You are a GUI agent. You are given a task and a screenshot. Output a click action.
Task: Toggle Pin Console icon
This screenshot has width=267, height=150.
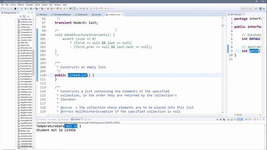(246, 120)
